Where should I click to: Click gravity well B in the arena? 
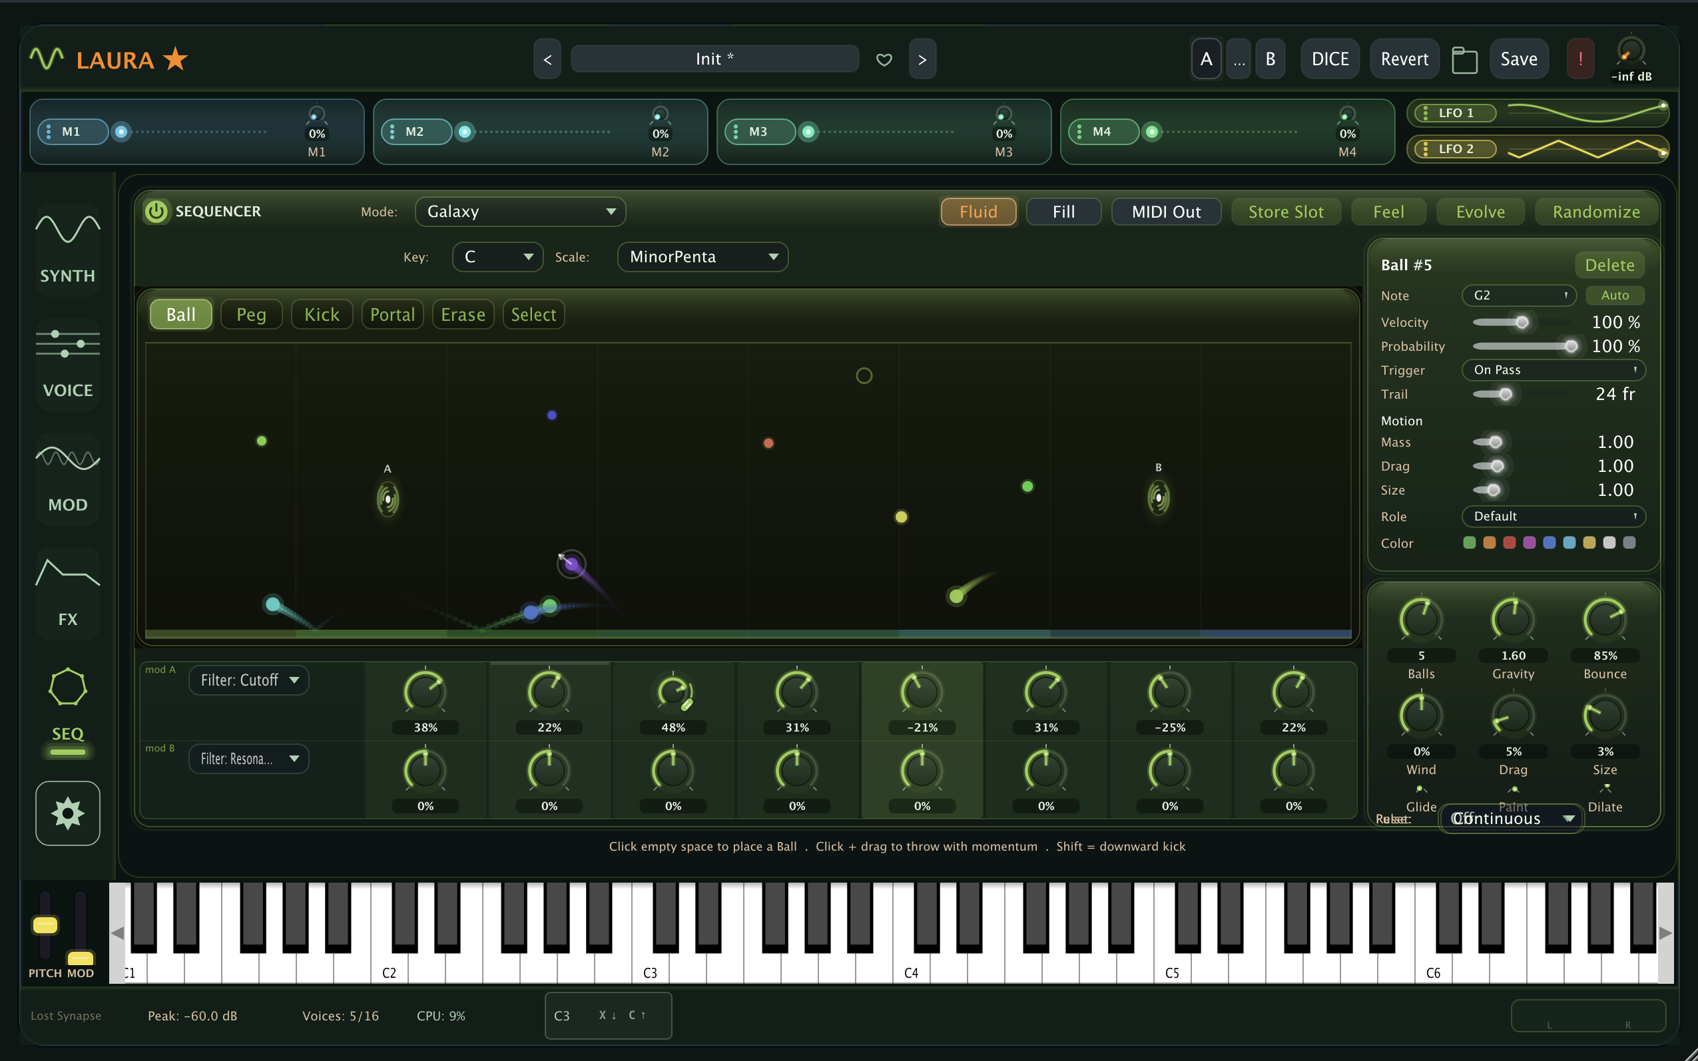click(x=1158, y=497)
